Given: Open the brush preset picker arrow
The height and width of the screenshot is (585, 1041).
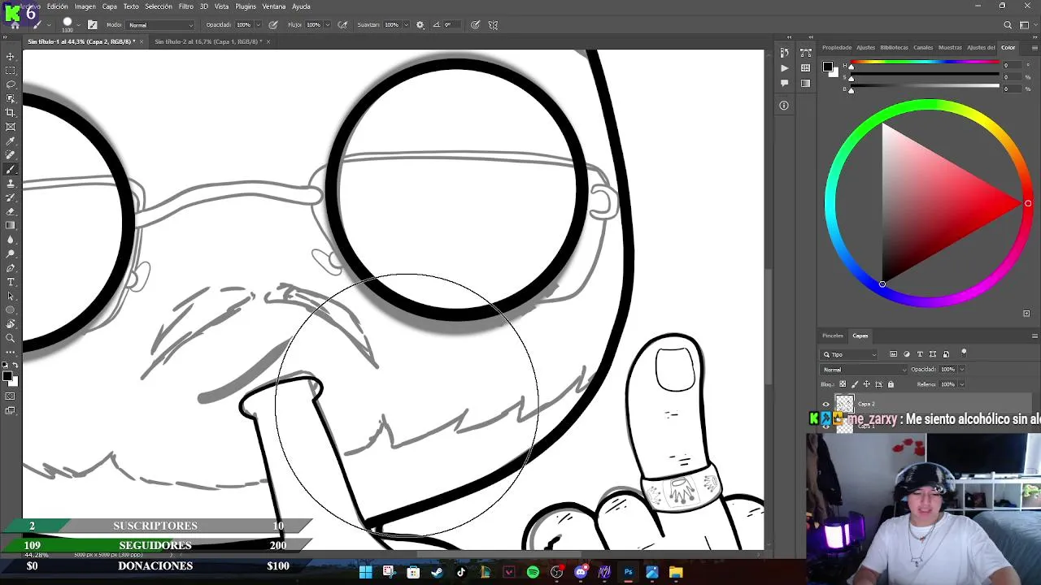Looking at the screenshot, I should coord(78,25).
